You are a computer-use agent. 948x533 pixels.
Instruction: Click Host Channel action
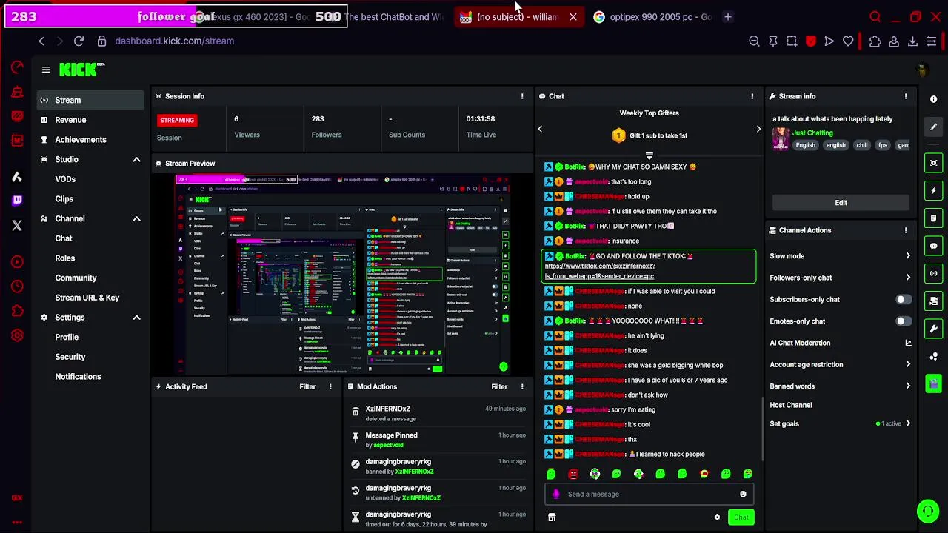tap(791, 405)
